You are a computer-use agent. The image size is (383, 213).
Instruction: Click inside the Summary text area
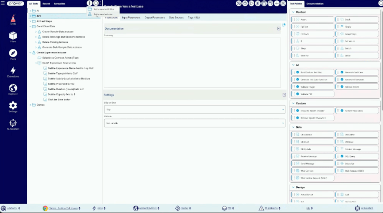[192, 62]
